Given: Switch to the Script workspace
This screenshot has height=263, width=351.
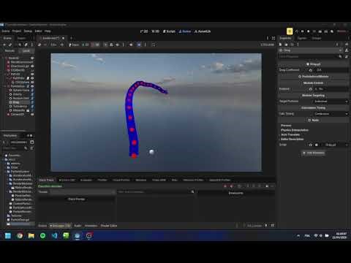Looking at the screenshot, I should [169, 31].
